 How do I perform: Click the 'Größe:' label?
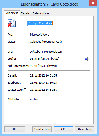click(12, 59)
